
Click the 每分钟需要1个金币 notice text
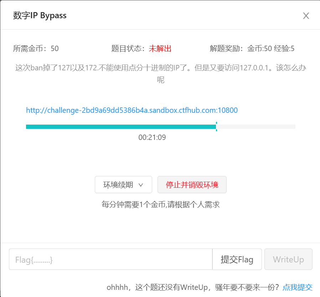pyautogui.click(x=160, y=205)
